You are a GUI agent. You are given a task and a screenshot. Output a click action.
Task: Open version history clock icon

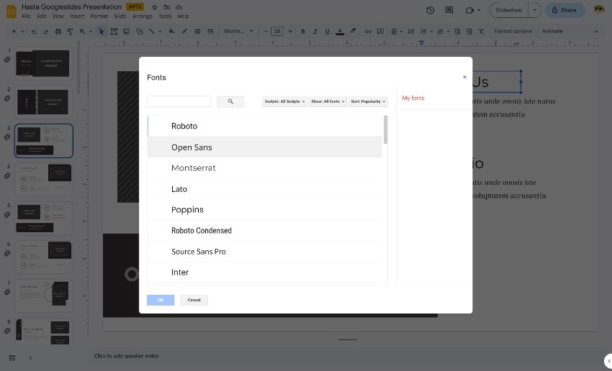[430, 10]
